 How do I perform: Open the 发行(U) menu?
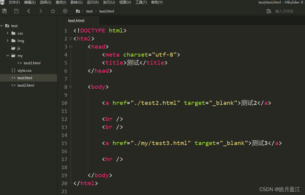tap(109, 2)
